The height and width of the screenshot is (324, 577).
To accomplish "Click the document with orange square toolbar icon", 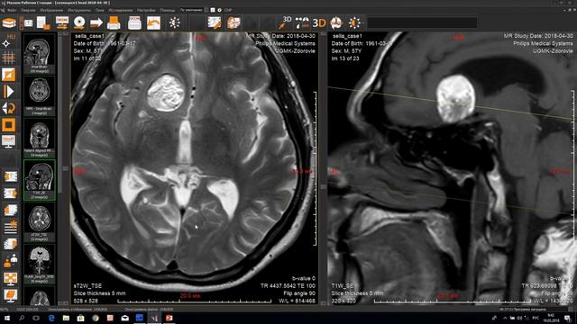I will click(x=43, y=22).
